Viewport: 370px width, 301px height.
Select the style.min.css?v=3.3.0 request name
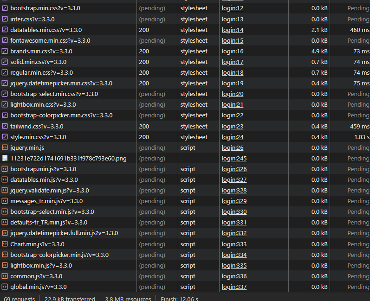point(38,137)
